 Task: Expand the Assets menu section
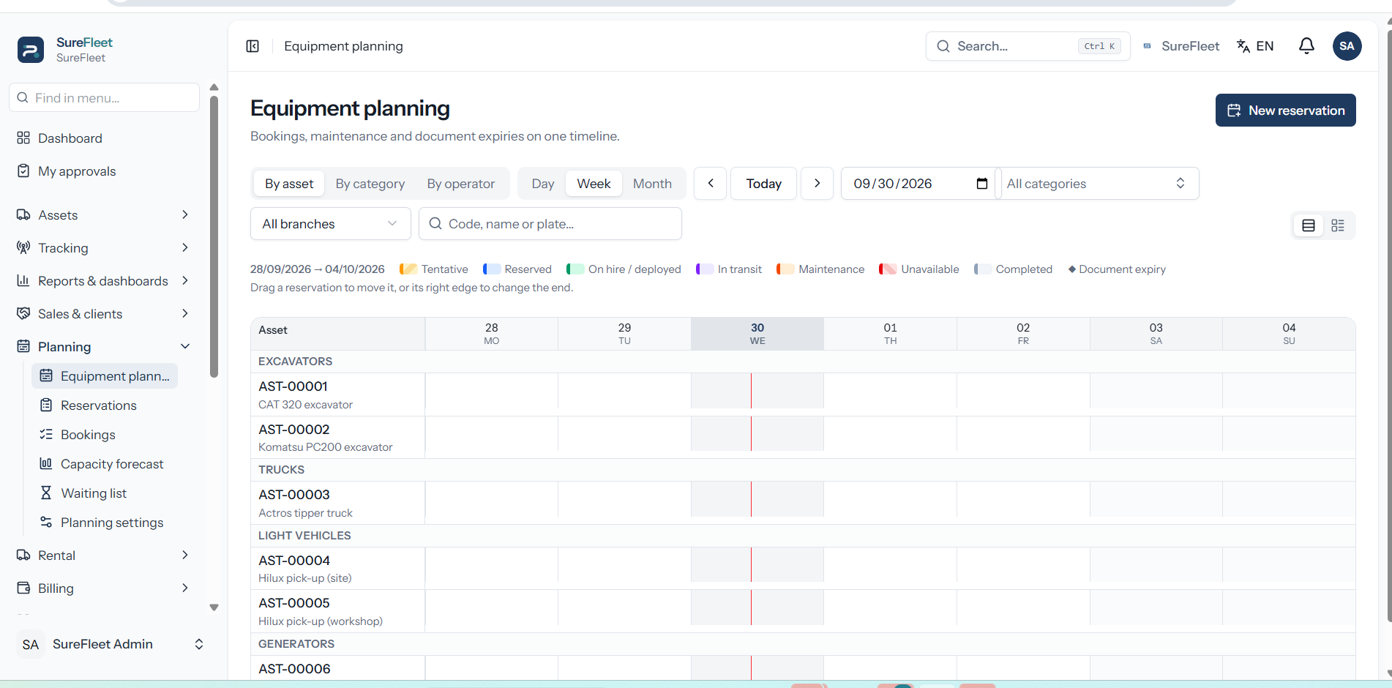pos(104,215)
